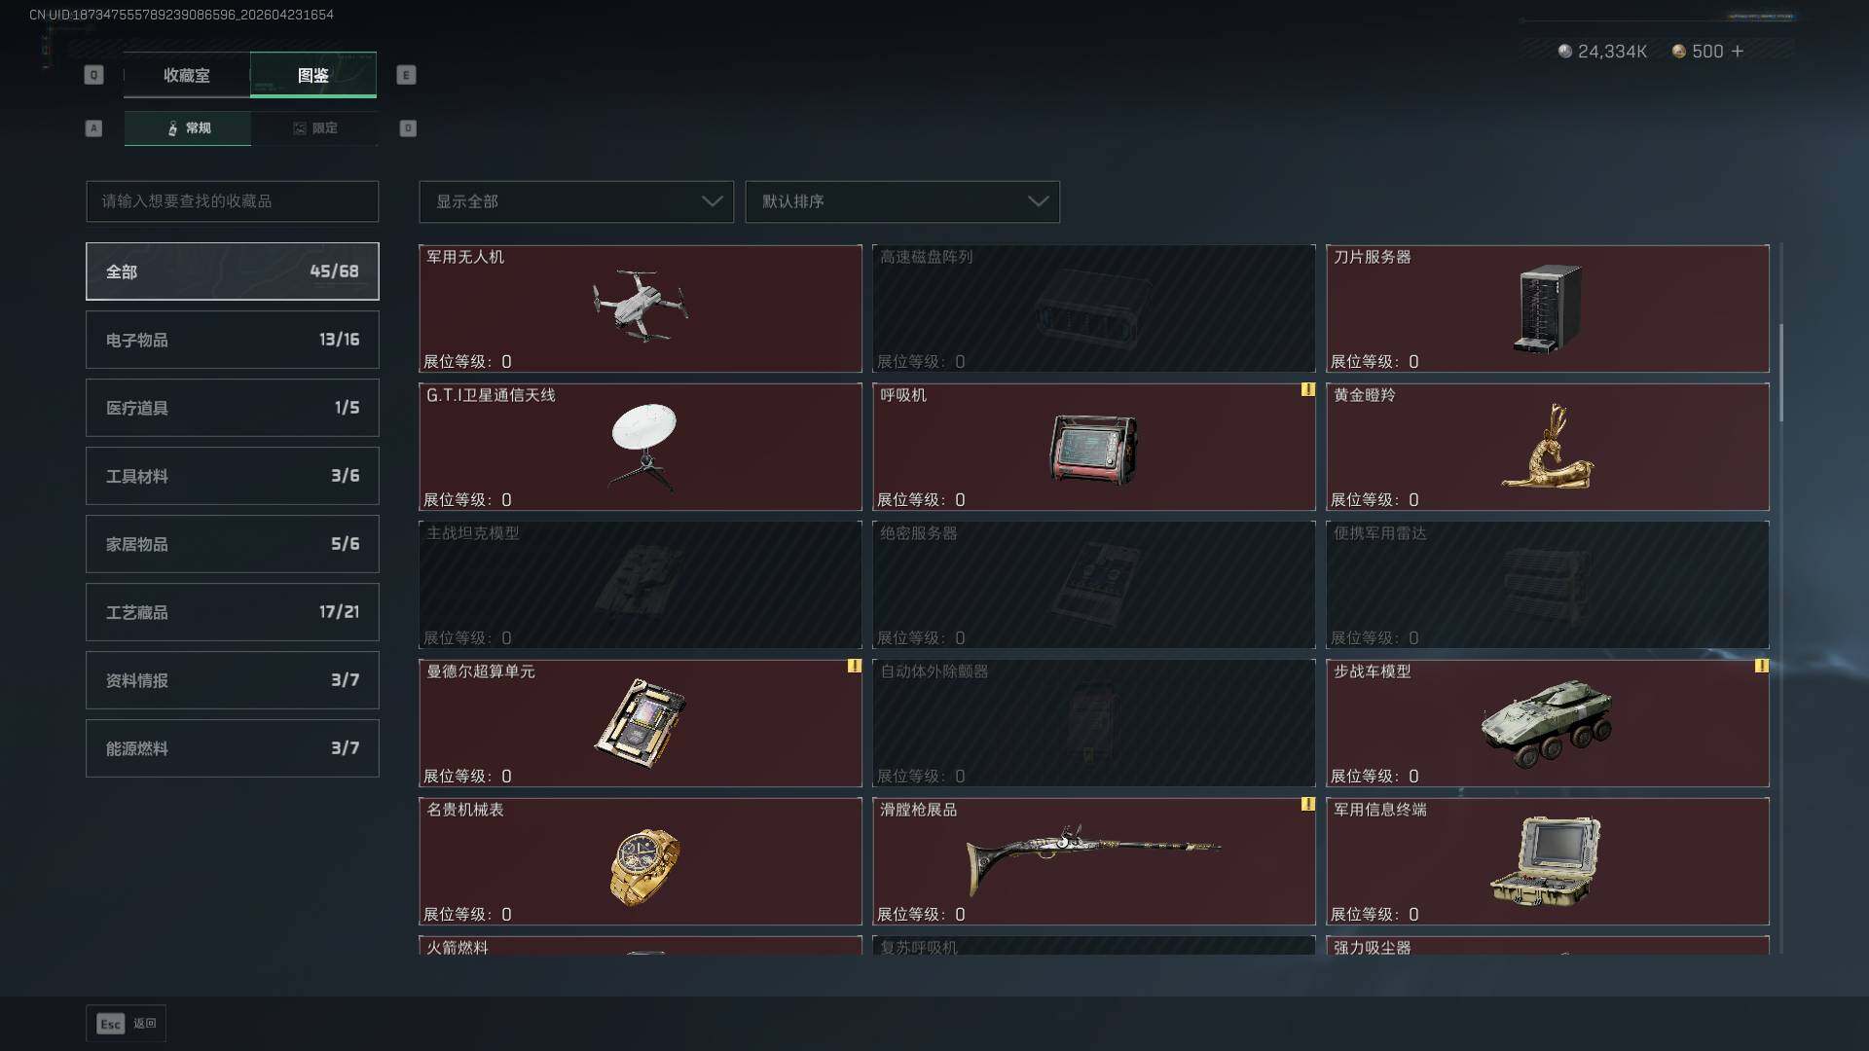Image resolution: width=1869 pixels, height=1051 pixels.
Task: Click the collectible search input field
Action: [x=233, y=201]
